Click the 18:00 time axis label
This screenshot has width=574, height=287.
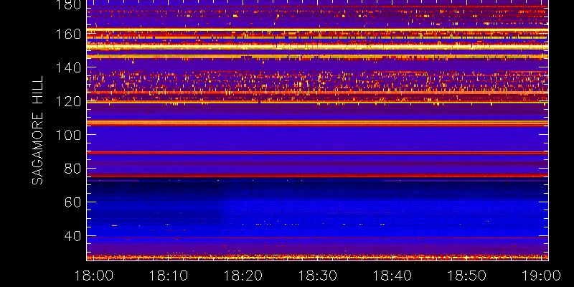pyautogui.click(x=94, y=276)
